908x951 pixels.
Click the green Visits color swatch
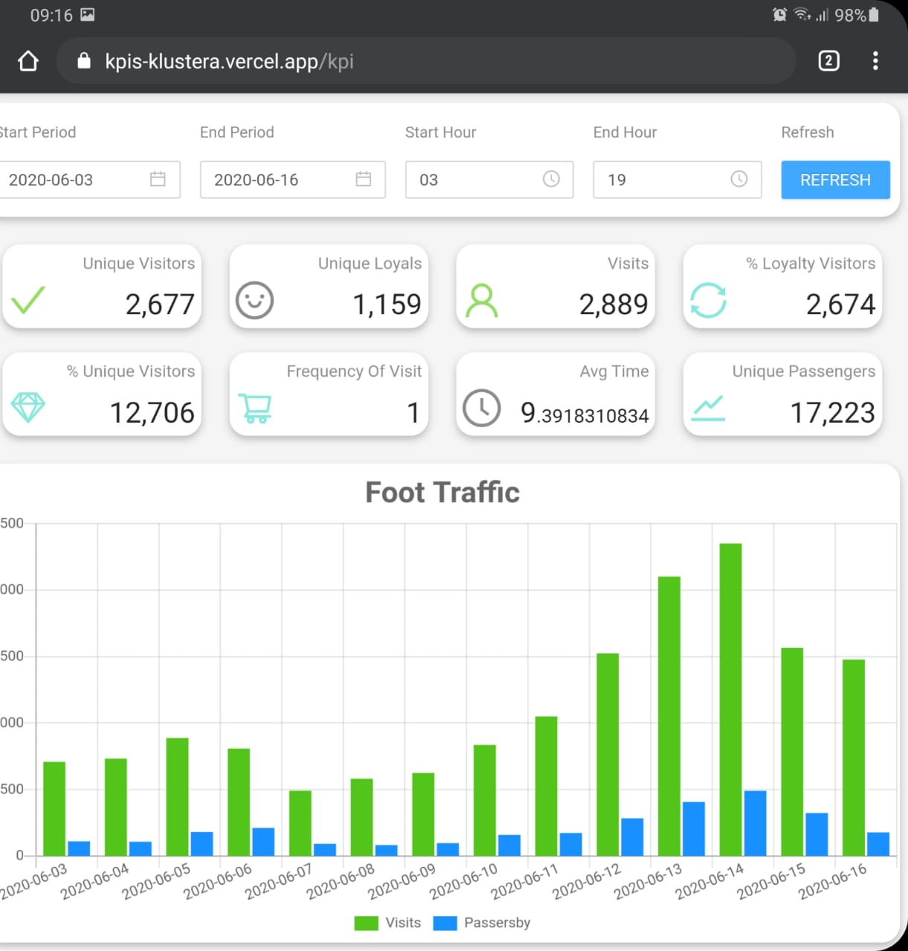coord(367,923)
